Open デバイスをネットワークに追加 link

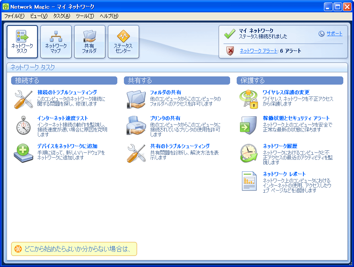click(x=67, y=146)
